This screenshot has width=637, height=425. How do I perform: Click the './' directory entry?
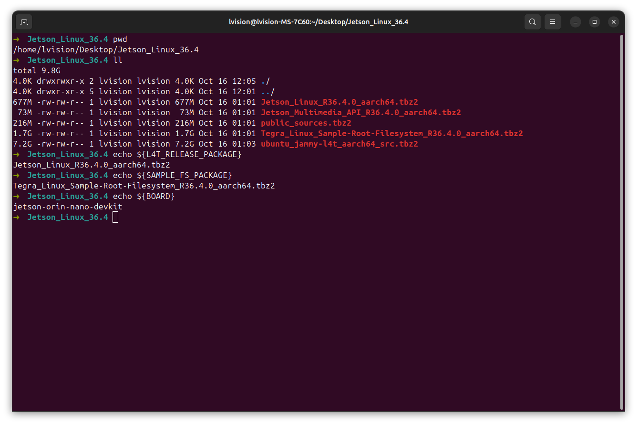pyautogui.click(x=266, y=81)
